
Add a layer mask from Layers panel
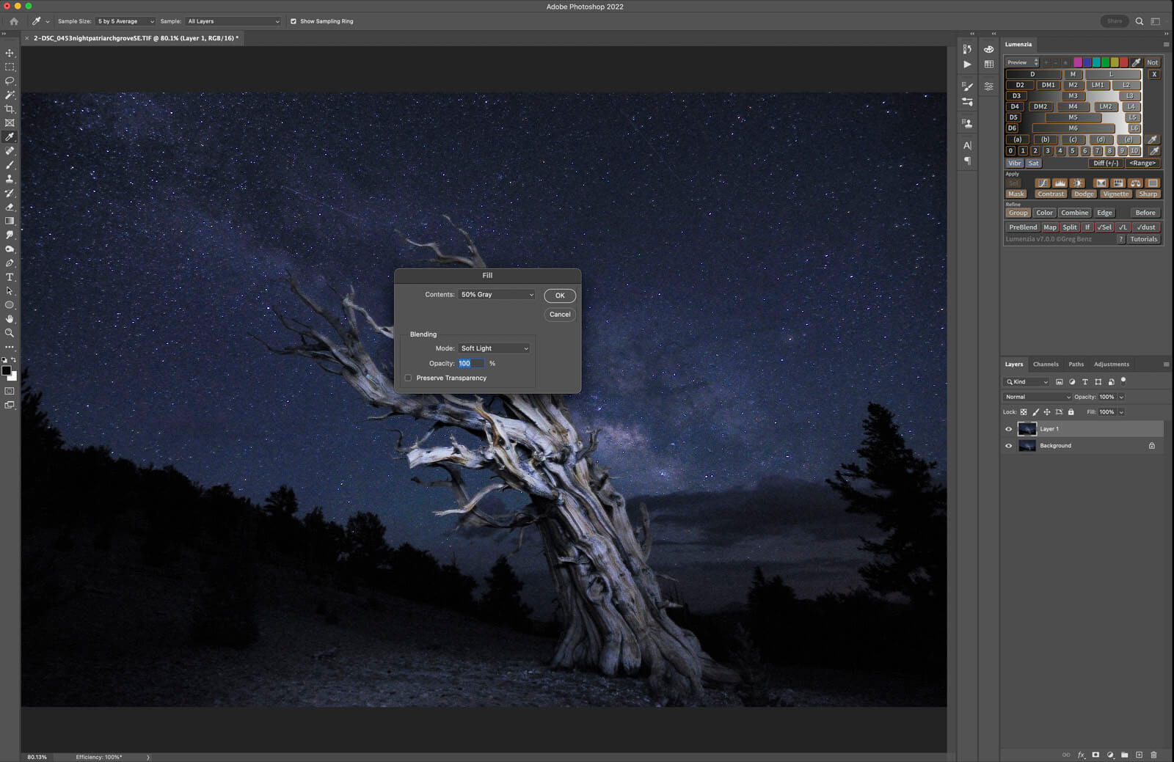(x=1095, y=754)
